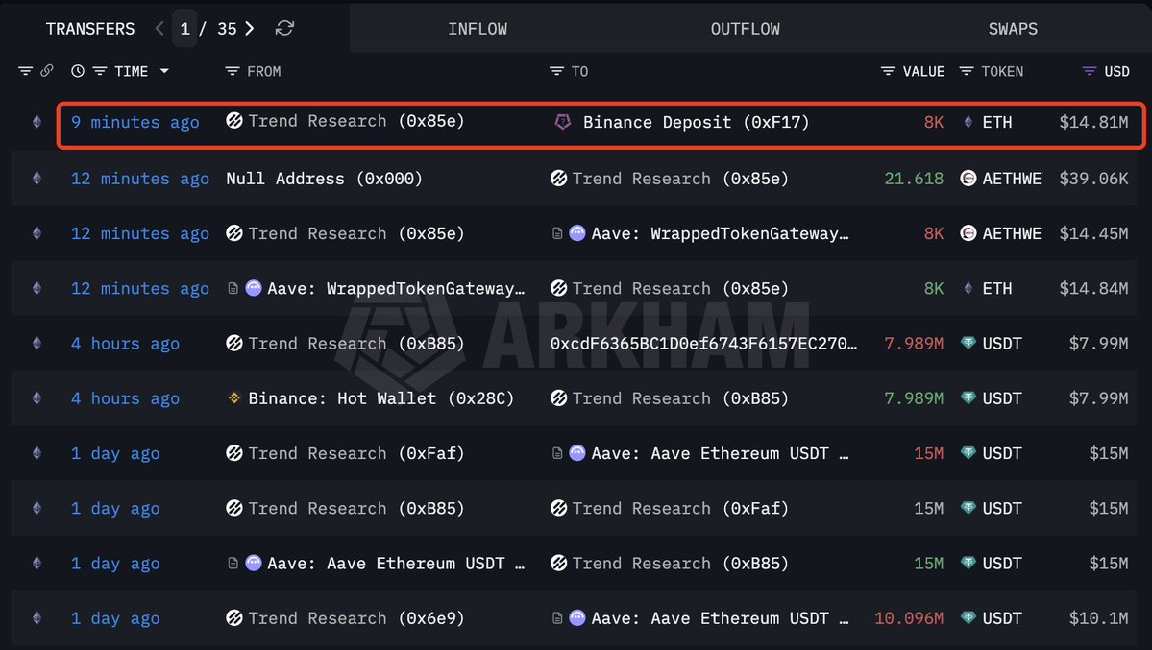Open 12 minutes ago Null Address transaction
The width and height of the screenshot is (1152, 650).
tap(139, 179)
